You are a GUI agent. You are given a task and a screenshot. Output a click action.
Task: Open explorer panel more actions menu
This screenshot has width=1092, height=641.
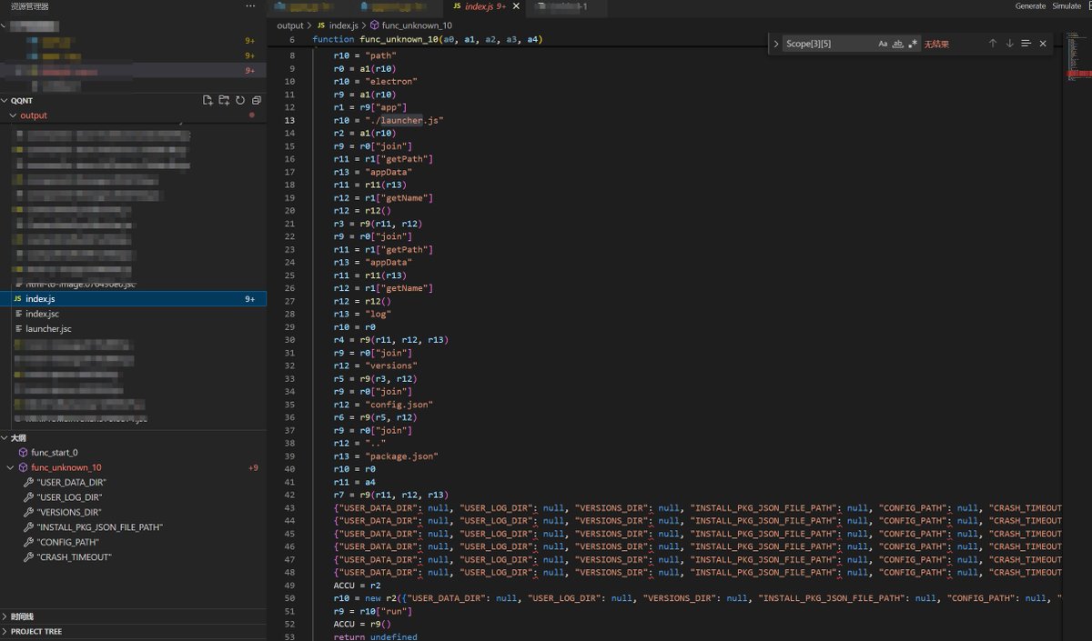pos(251,6)
